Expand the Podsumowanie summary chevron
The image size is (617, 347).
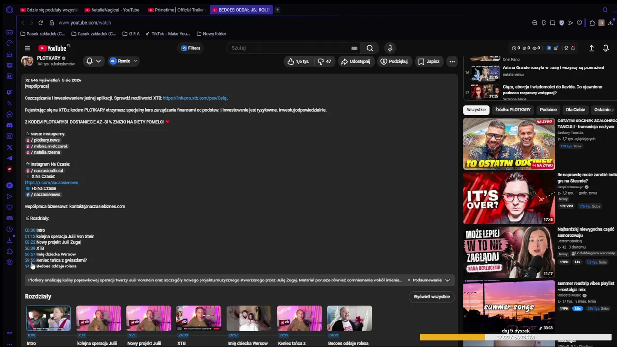(x=447, y=280)
